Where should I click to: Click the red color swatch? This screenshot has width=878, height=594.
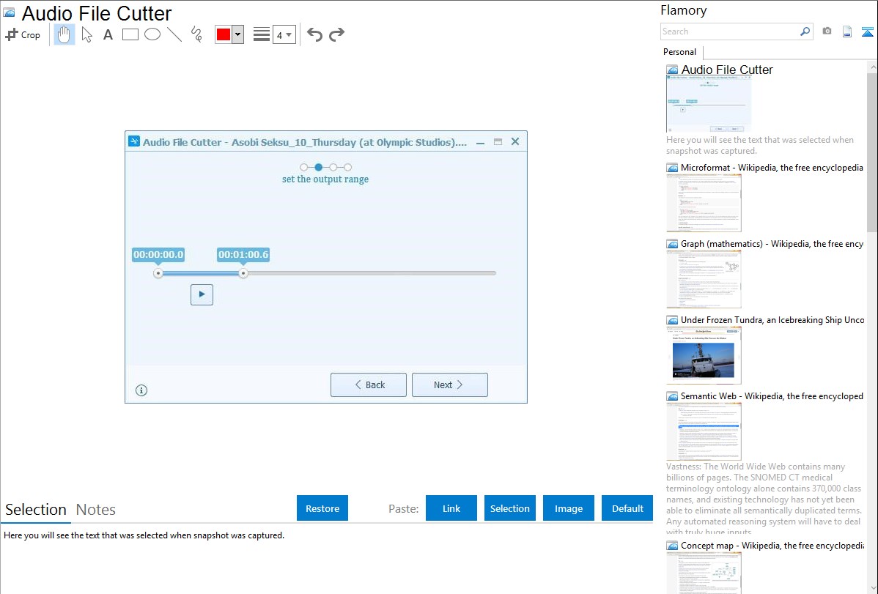tap(224, 34)
